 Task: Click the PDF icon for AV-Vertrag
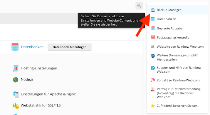pyautogui.click(x=153, y=89)
